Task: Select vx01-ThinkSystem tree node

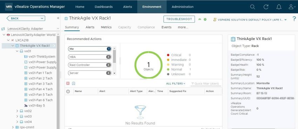Action: coord(40,56)
